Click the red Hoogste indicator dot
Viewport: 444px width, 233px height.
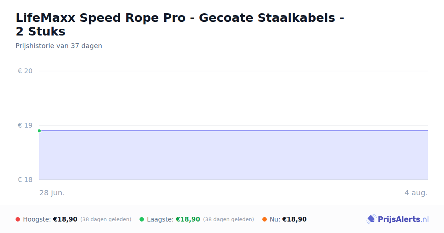[x=18, y=219]
